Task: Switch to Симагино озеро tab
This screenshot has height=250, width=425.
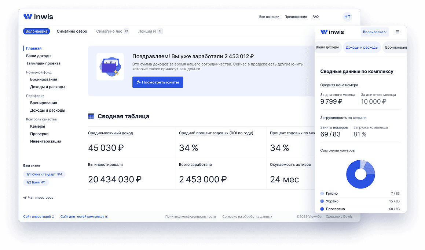Action: pos(72,31)
